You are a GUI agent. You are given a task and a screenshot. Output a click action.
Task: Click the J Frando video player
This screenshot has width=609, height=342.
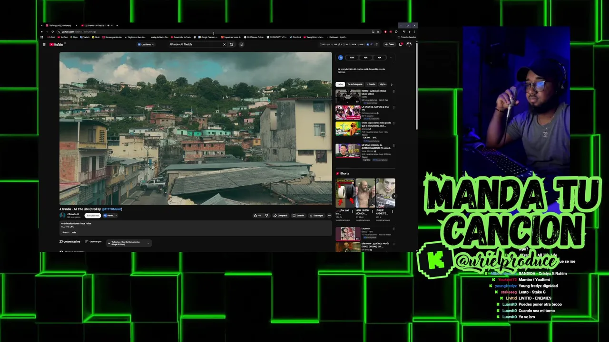[x=196, y=128]
